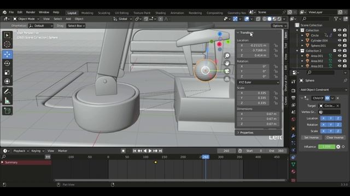Jump to previous keyframe
Image resolution: width=350 pixels, height=196 pixels.
(140, 151)
